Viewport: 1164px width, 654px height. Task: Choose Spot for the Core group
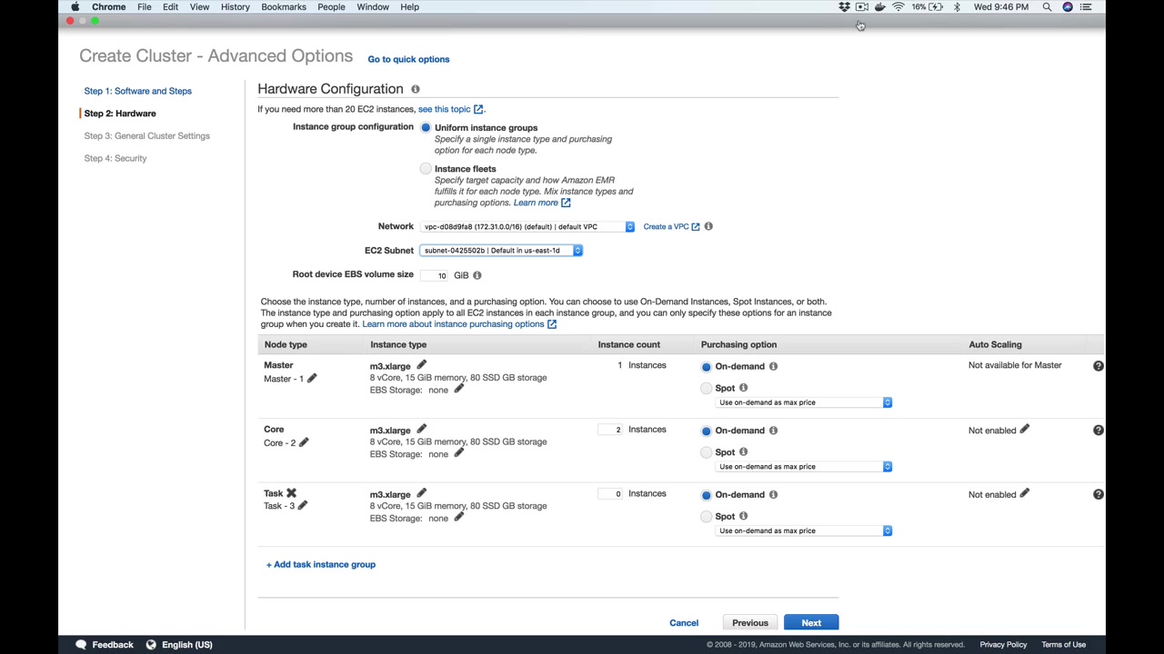pos(707,452)
